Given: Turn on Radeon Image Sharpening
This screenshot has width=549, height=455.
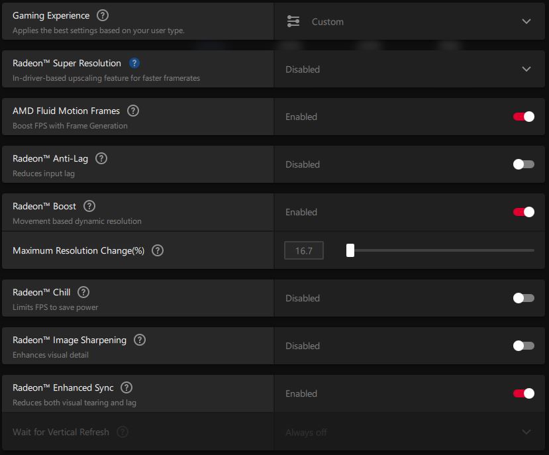Looking at the screenshot, I should click(524, 346).
